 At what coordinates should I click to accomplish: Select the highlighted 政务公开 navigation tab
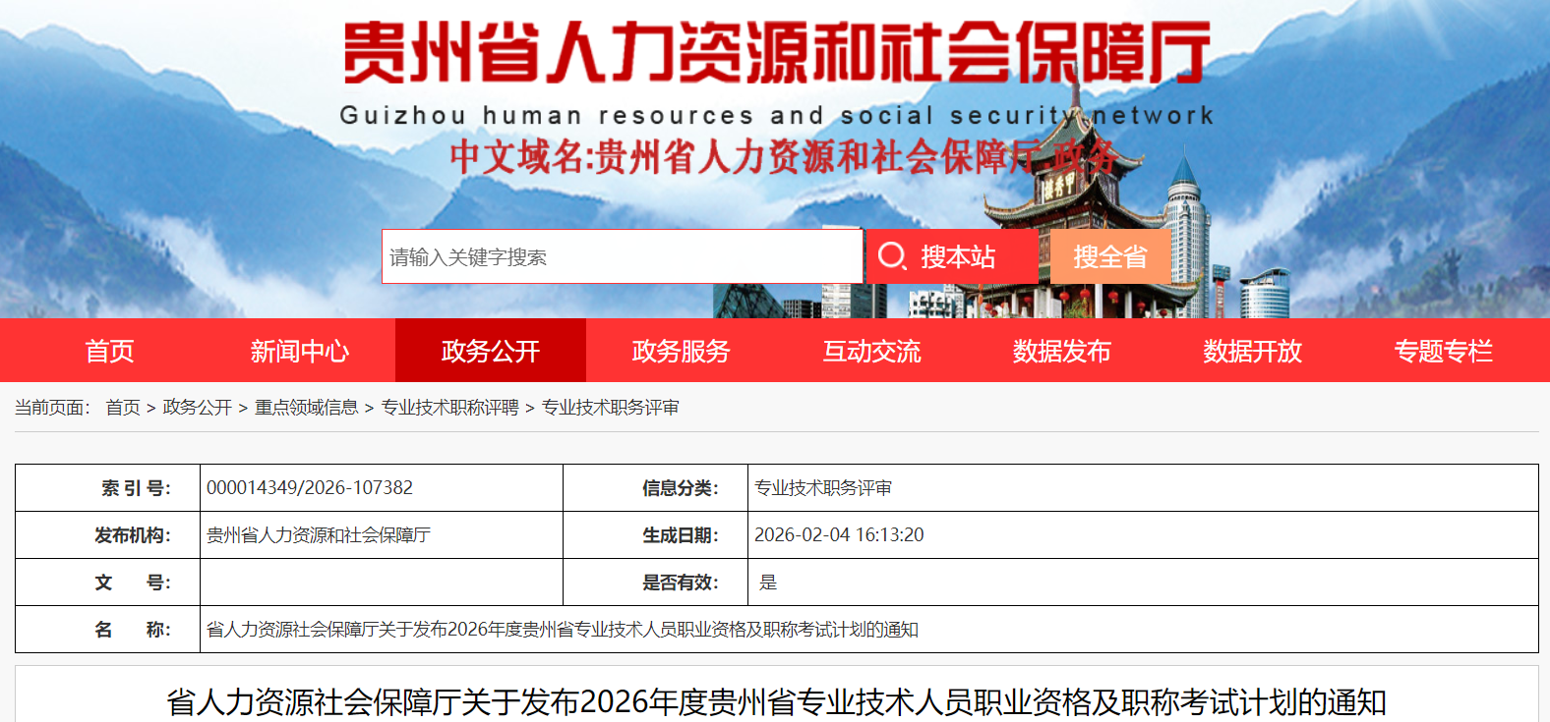click(x=491, y=351)
